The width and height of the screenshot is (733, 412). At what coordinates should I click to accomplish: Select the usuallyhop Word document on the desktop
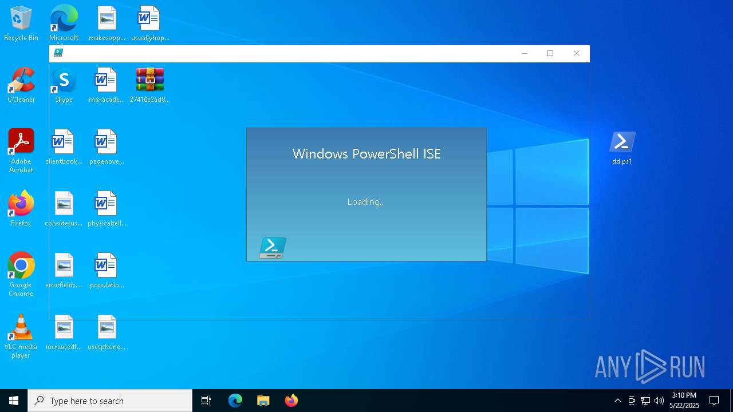pyautogui.click(x=149, y=23)
